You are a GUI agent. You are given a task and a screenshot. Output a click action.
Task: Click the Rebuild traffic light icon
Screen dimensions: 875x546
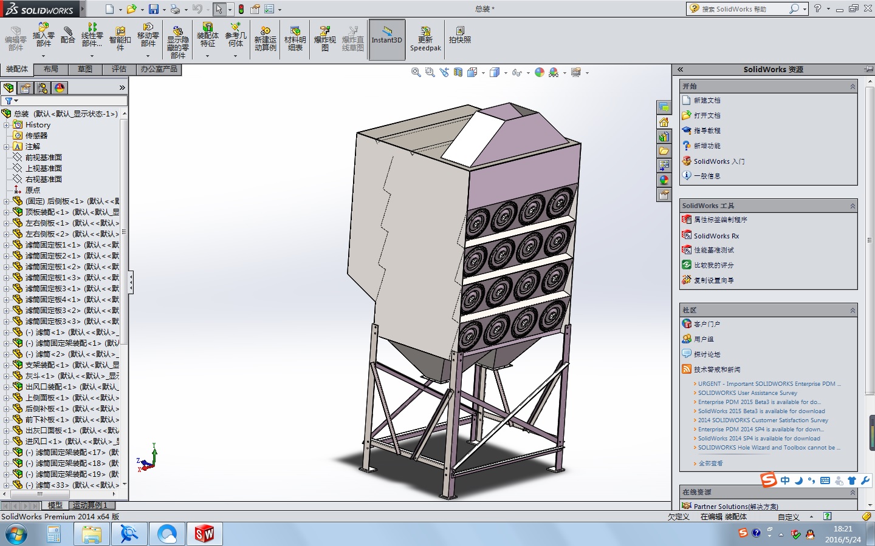click(241, 9)
